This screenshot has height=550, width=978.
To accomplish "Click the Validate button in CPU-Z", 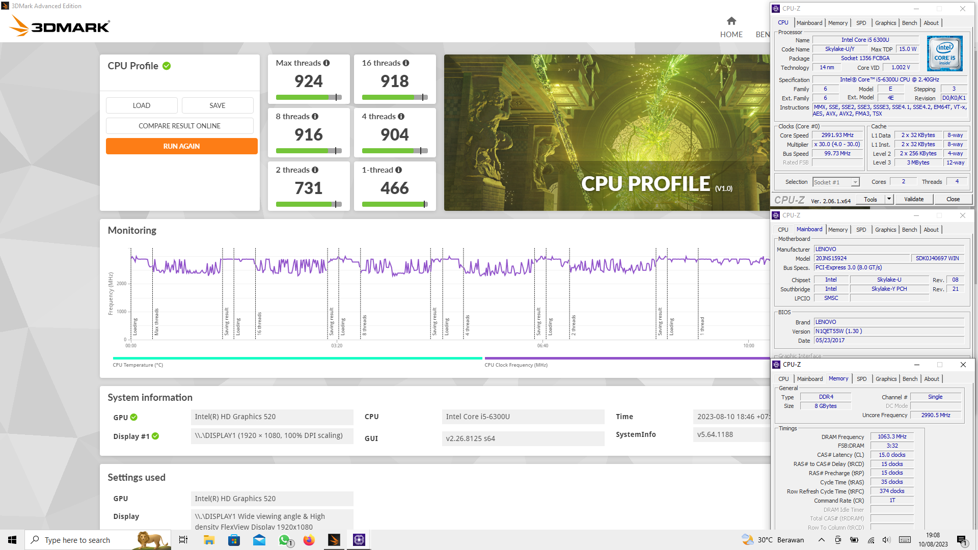I will point(914,199).
